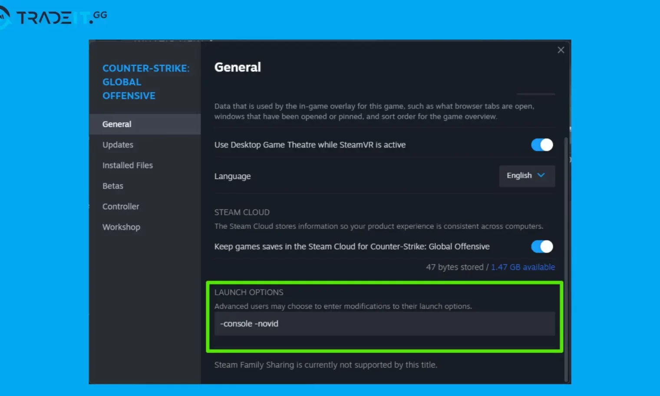Open the Updates section
The height and width of the screenshot is (396, 660).
(118, 145)
